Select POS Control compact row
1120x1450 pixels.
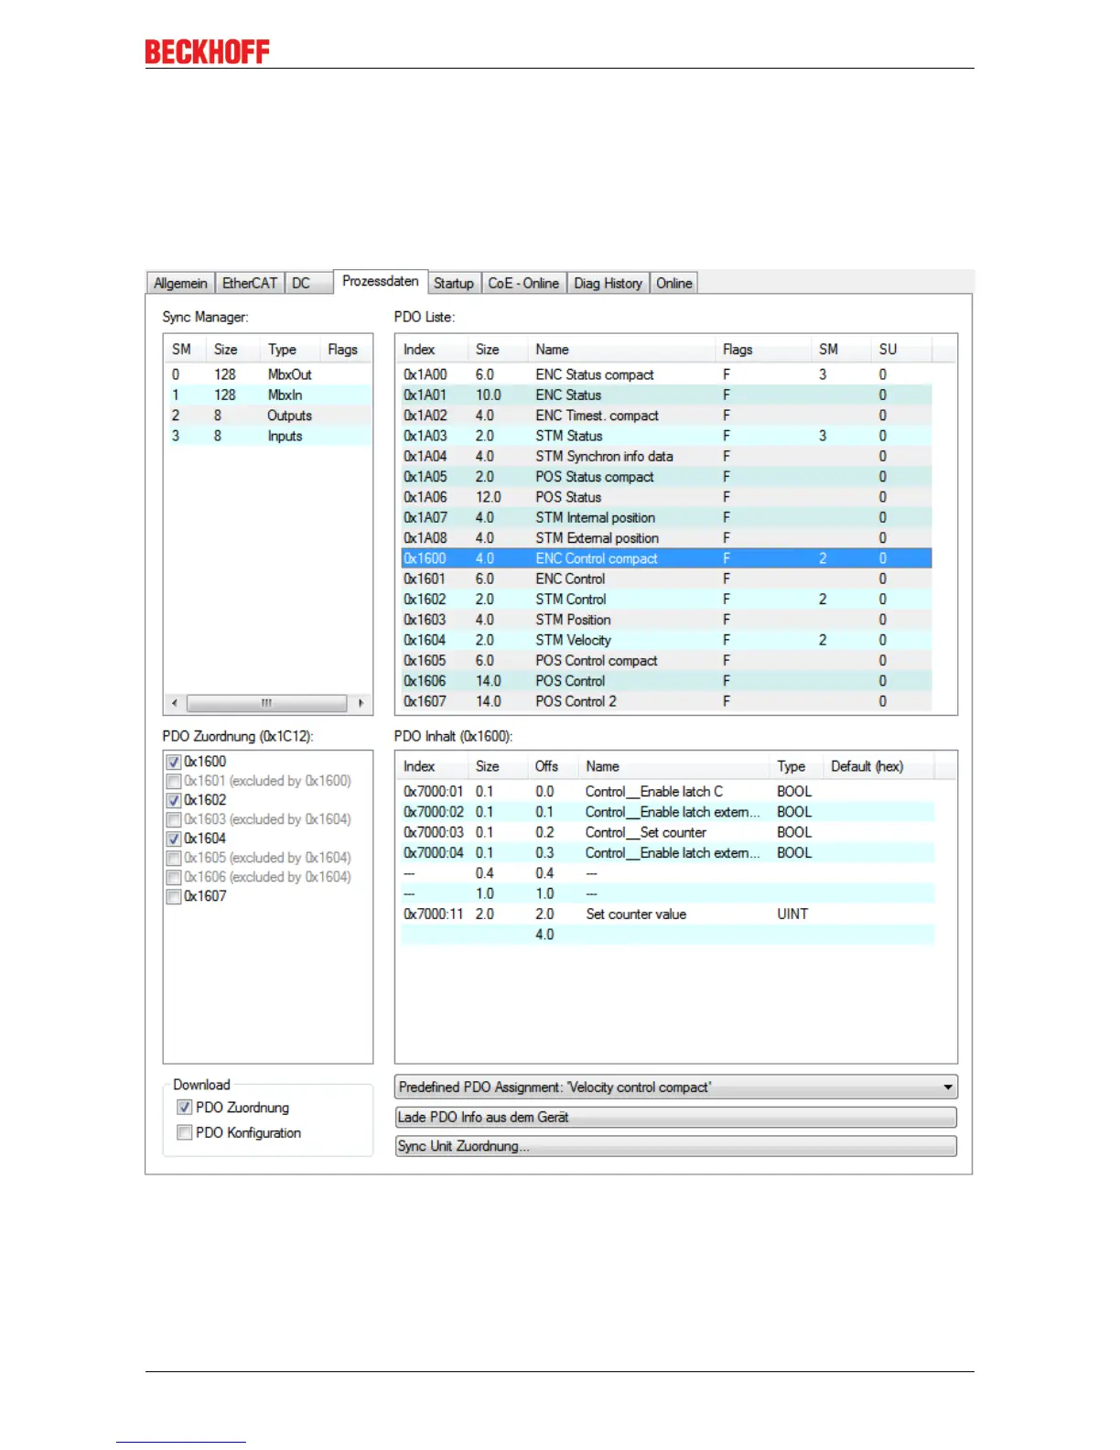point(666,661)
